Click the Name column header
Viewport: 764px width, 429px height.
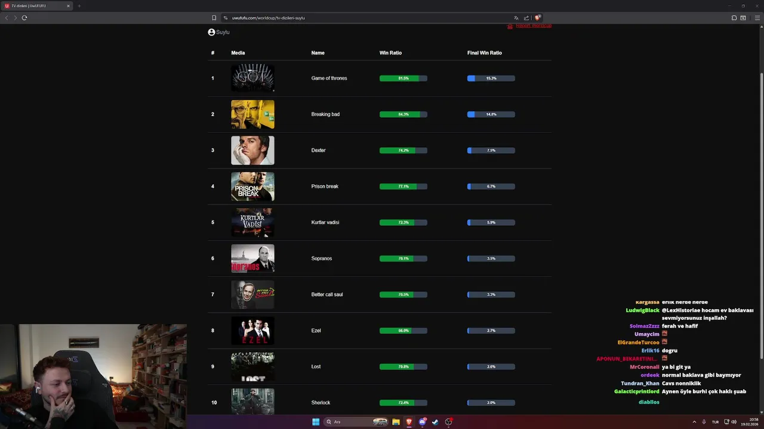(x=318, y=53)
